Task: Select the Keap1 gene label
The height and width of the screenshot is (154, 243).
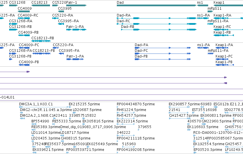Action: tap(219, 3)
